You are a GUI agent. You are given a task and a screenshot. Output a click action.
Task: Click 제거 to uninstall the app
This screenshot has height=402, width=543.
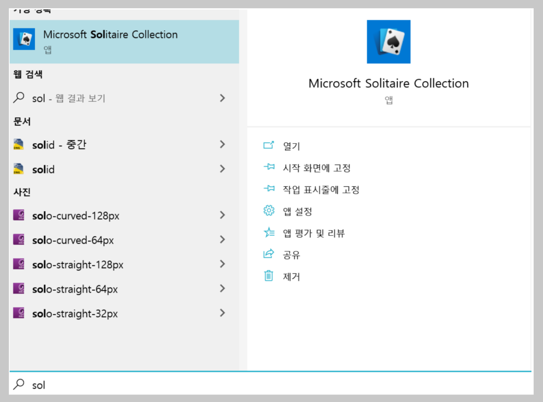point(291,277)
